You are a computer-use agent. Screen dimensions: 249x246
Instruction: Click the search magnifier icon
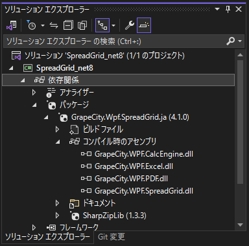(x=230, y=41)
